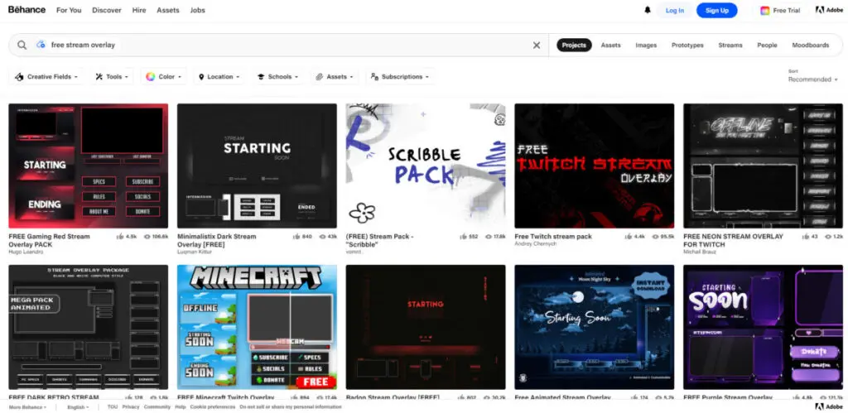Open Jobs in top navigation
Image resolution: width=848 pixels, height=413 pixels.
tap(197, 10)
